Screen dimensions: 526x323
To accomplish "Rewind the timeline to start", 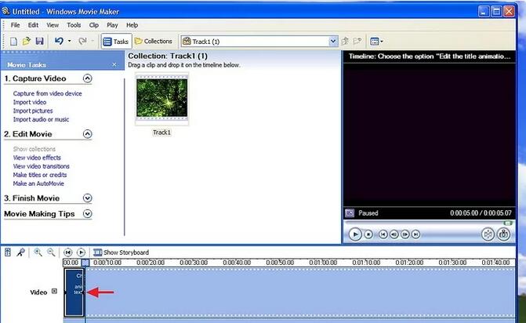I will point(67,252).
